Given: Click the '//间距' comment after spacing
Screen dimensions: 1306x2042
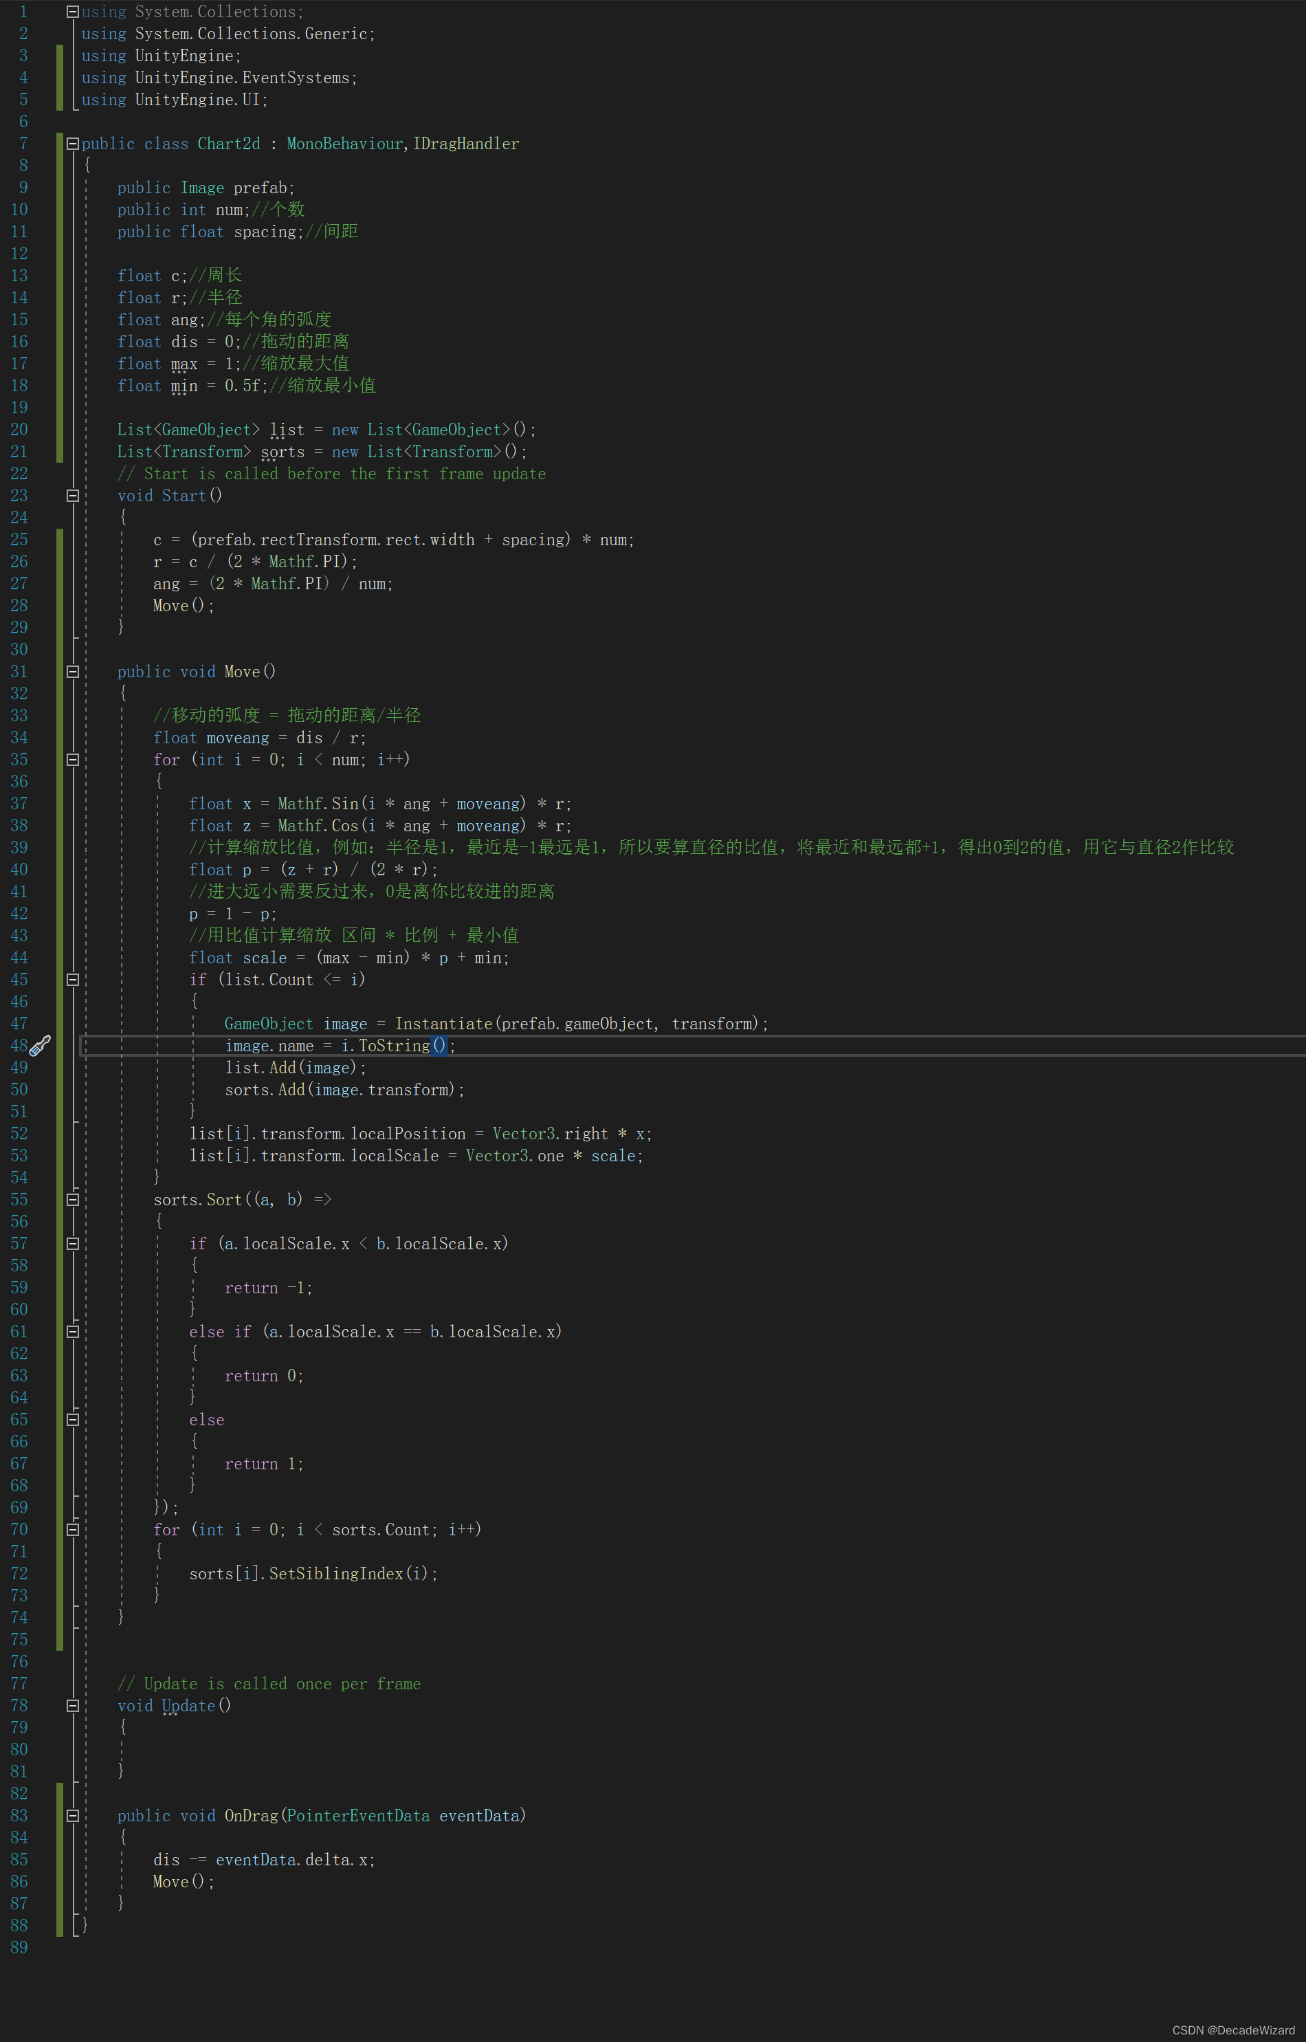Looking at the screenshot, I should click(331, 232).
